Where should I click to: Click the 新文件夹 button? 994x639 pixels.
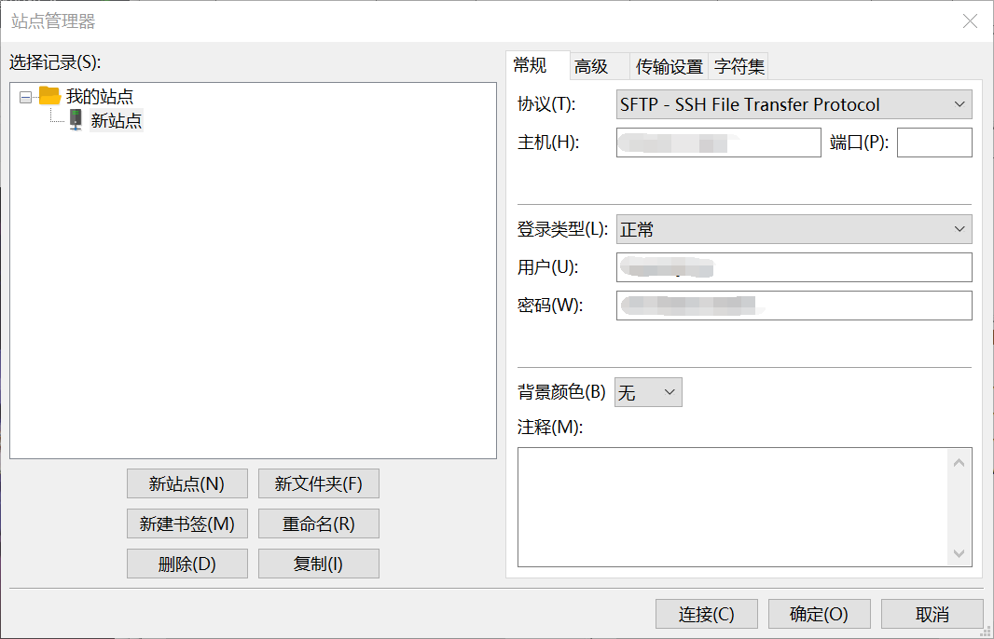tap(319, 483)
